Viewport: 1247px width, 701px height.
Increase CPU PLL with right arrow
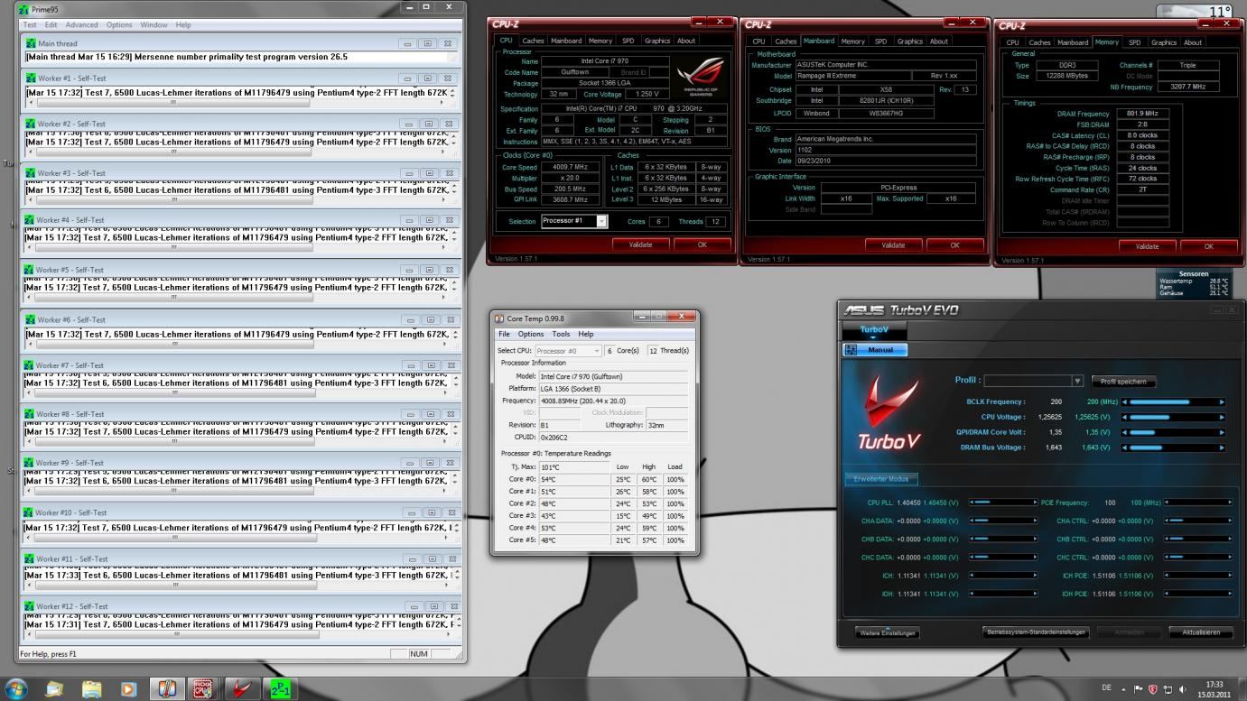tap(1035, 503)
